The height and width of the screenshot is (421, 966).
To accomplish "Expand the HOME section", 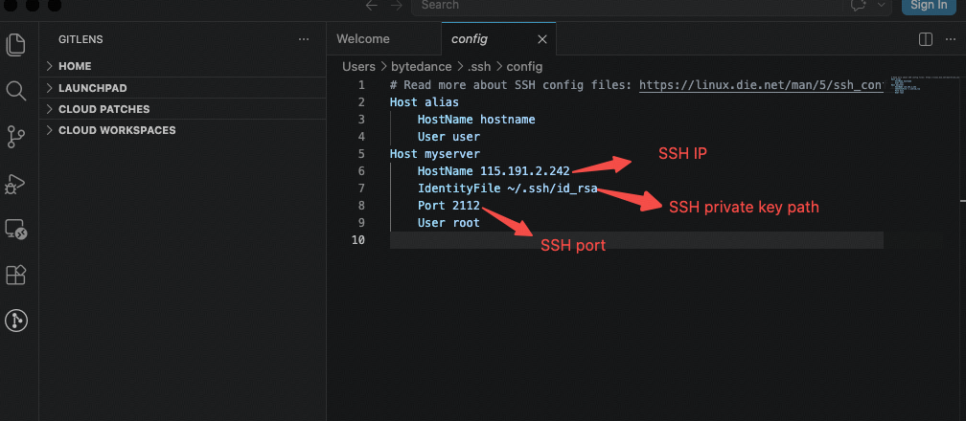I will click(182, 66).
